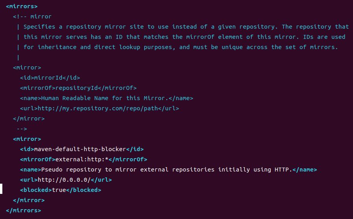Click the closing mirrors tag
The image size is (353, 219).
coord(24,210)
